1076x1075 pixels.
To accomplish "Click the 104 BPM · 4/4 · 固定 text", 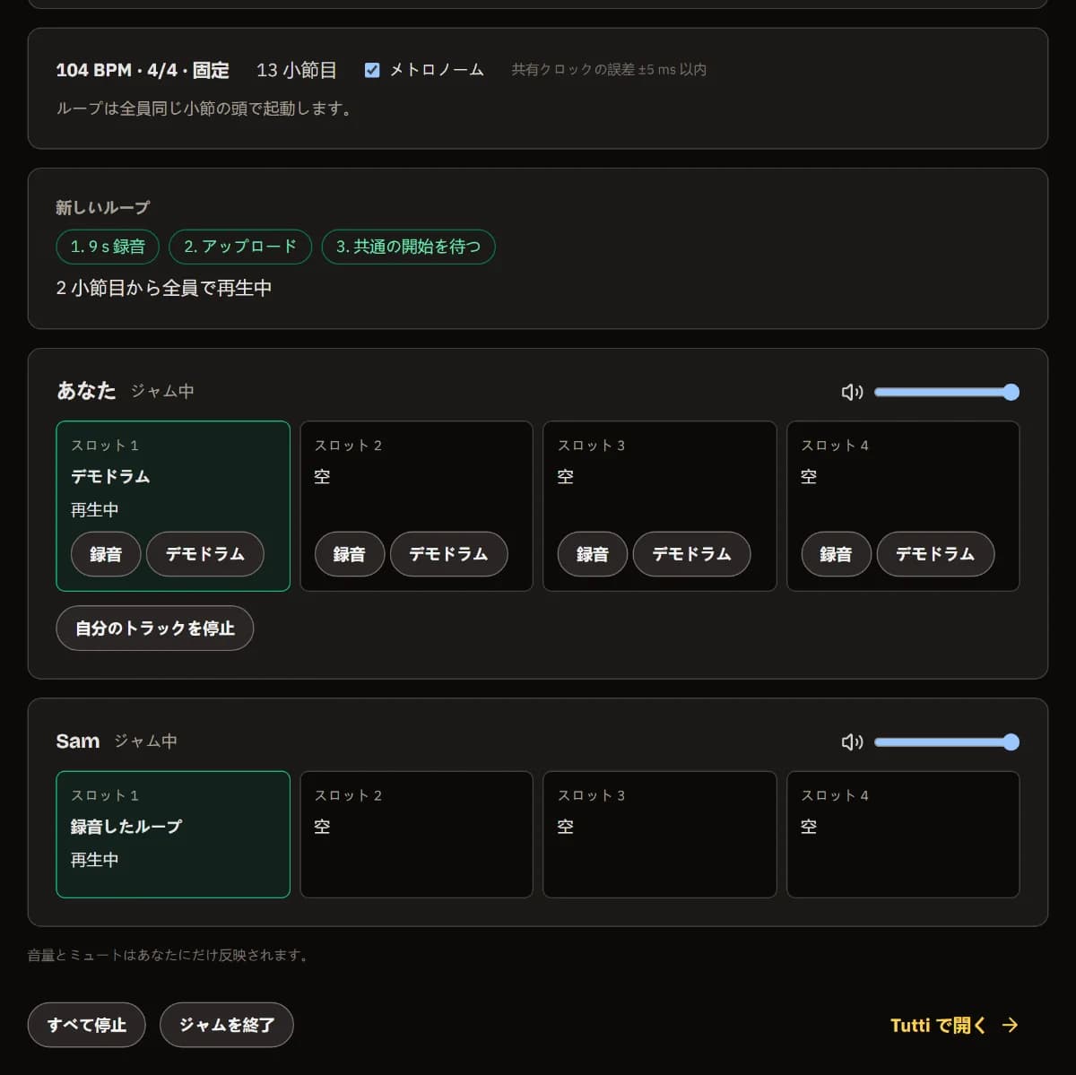I will (x=143, y=70).
